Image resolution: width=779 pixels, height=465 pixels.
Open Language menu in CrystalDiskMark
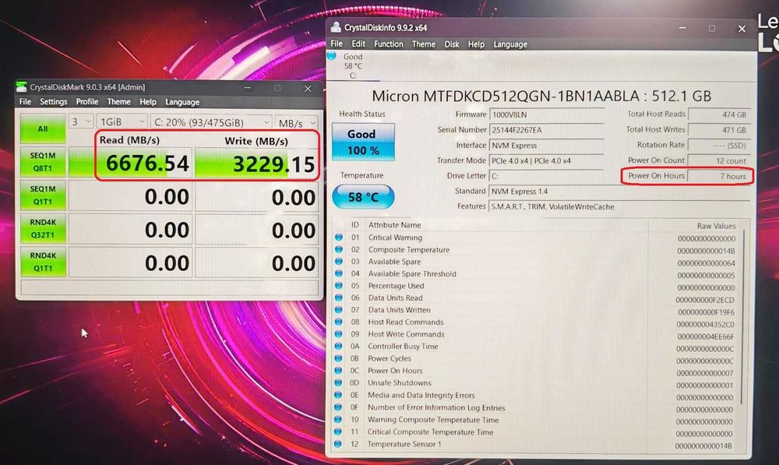[182, 102]
